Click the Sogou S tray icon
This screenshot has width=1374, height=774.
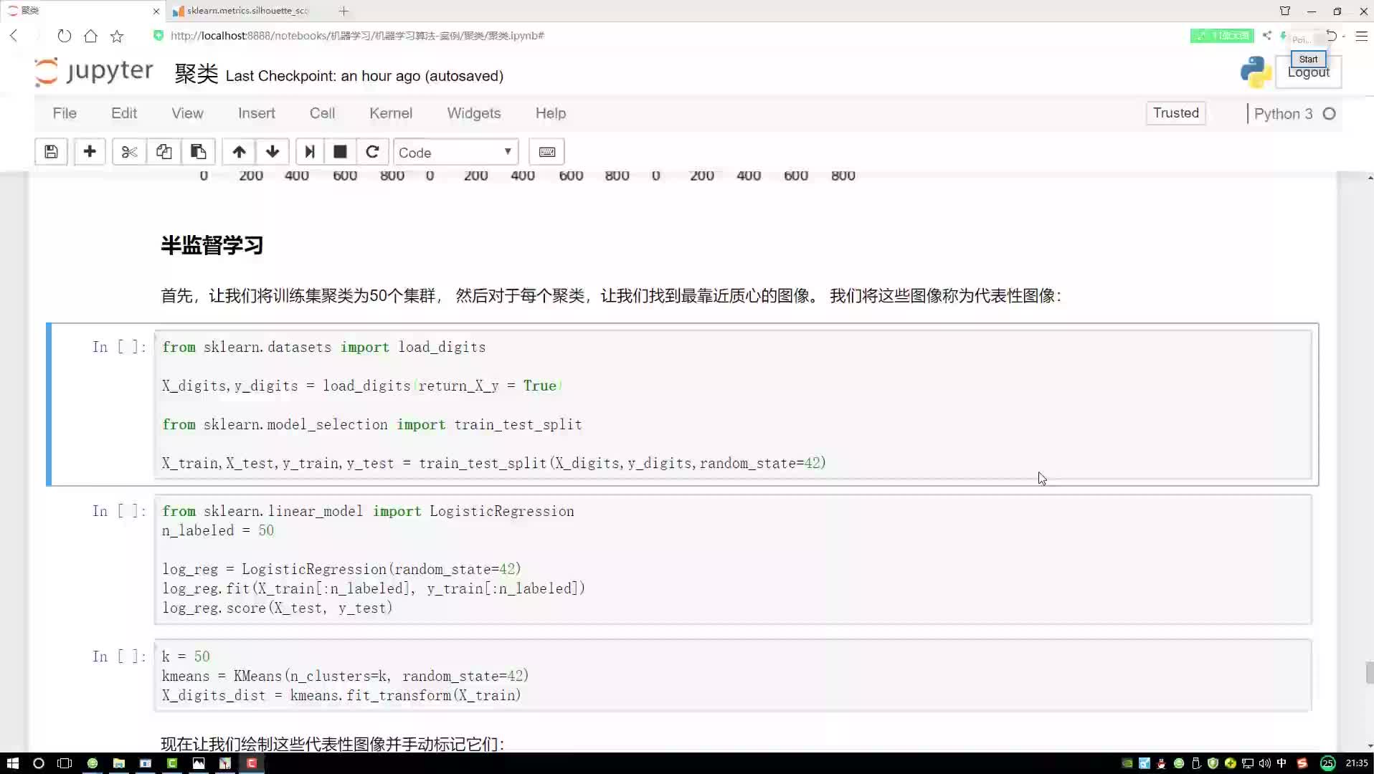tap(1302, 763)
